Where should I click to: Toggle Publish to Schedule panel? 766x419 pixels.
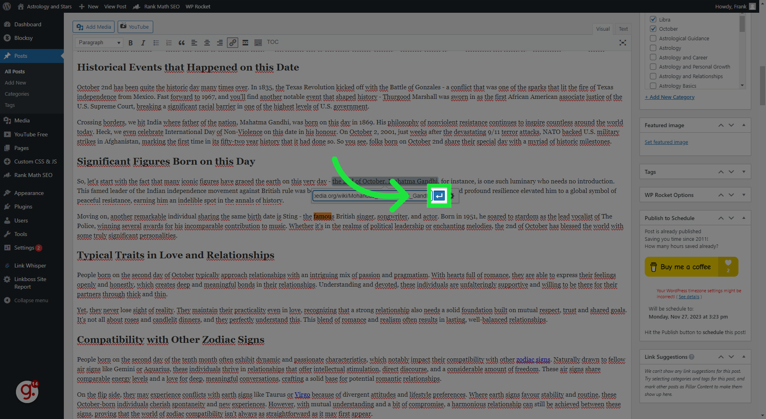(x=744, y=218)
